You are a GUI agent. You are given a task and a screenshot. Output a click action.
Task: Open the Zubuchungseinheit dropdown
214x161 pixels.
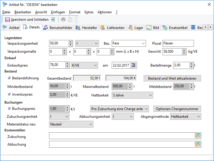coord(59,117)
